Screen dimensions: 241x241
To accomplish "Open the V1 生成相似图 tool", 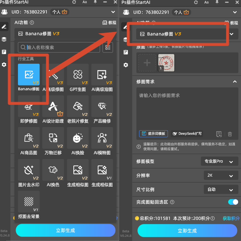I will [x=102, y=170].
